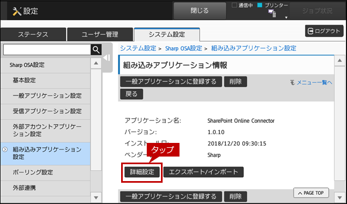Select 基本設定 in the sidebar
The height and width of the screenshot is (204, 347).
point(45,81)
